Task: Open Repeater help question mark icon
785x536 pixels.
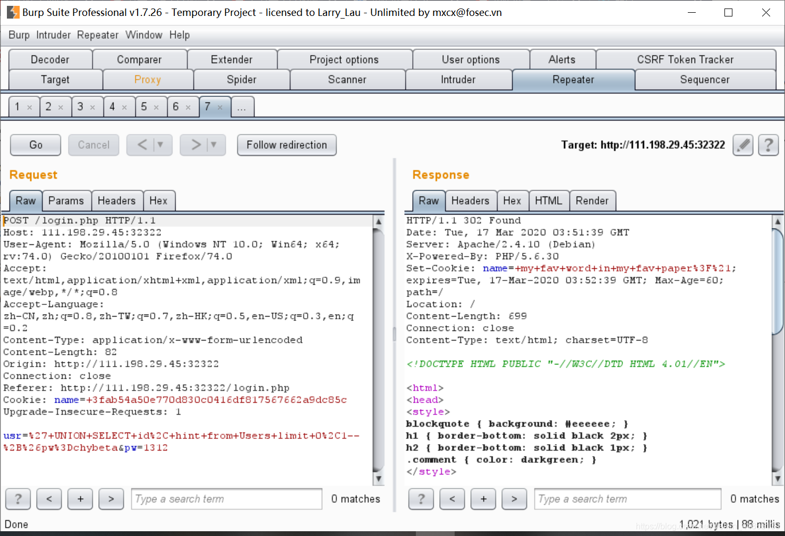Action: tap(768, 145)
